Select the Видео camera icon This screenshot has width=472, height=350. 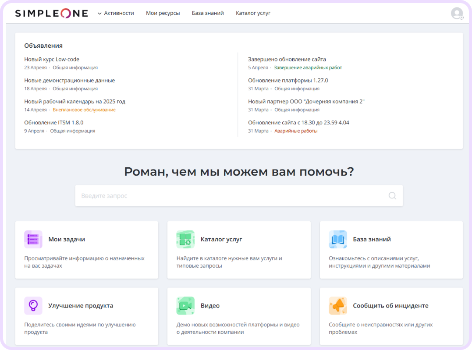[185, 305]
